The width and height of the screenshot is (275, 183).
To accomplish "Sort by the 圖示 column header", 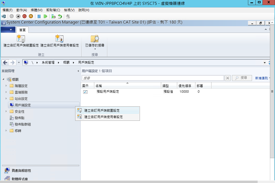I will pos(87,86).
